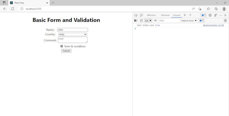Click the browser back arrow
This screenshot has width=229, height=116.
pyautogui.click(x=5, y=9)
